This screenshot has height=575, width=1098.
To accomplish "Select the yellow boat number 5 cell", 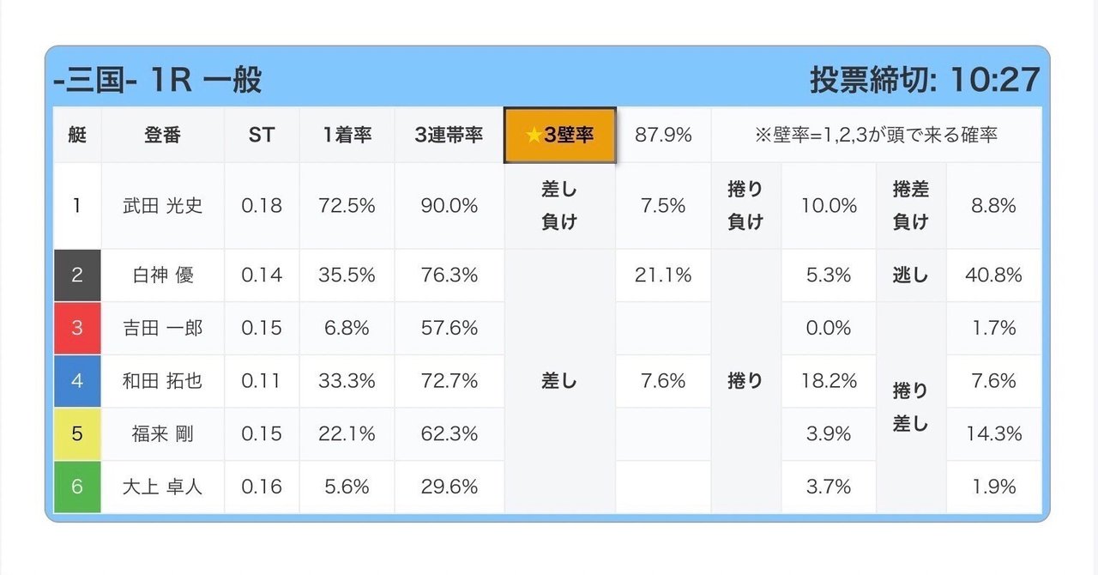I will point(77,434).
